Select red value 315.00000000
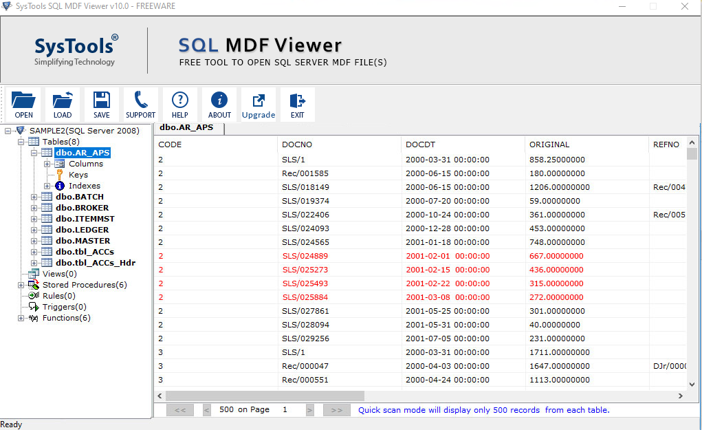The width and height of the screenshot is (702, 430). [x=556, y=283]
